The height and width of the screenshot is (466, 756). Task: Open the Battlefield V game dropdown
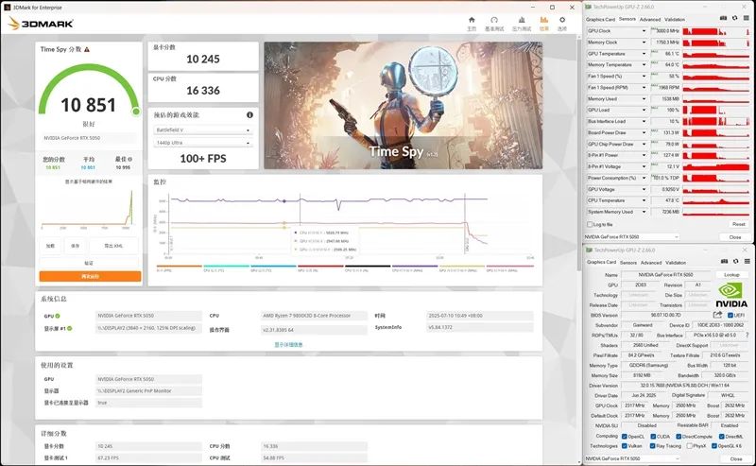(203, 130)
